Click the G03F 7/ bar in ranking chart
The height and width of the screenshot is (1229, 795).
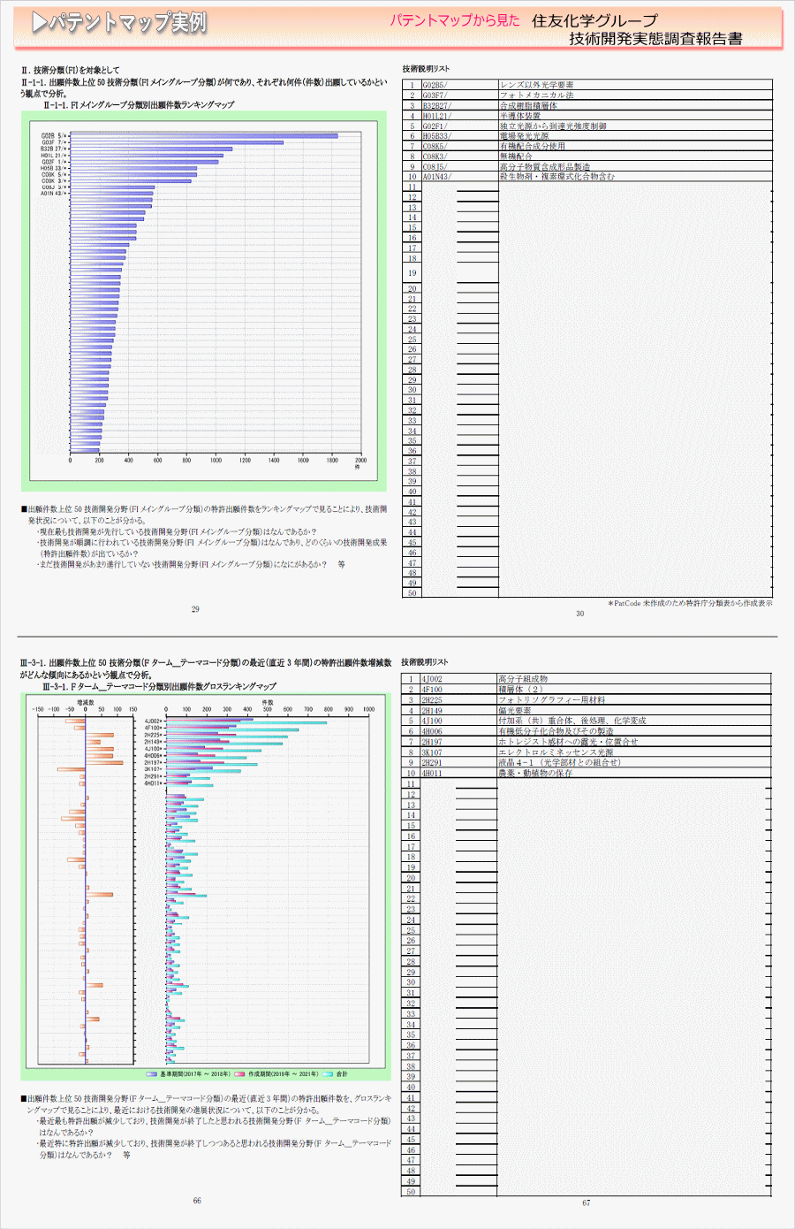(177, 142)
